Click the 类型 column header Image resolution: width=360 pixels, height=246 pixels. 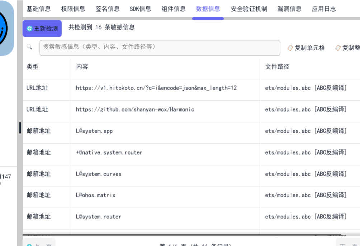pos(33,67)
